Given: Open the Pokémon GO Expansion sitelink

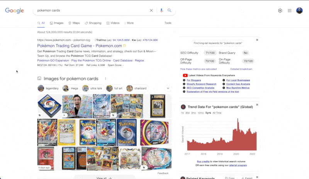Looking at the screenshot, I should coord(53,61).
